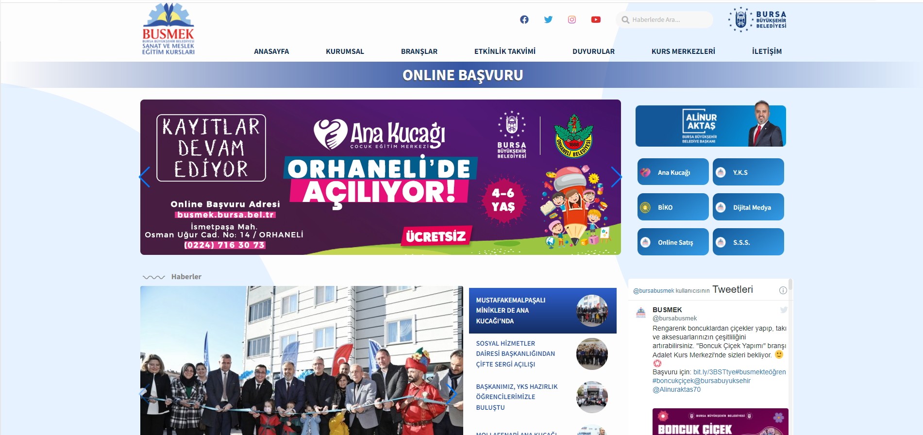Show next banner slide arrow
Viewport: 923px width, 435px height.
tap(616, 177)
